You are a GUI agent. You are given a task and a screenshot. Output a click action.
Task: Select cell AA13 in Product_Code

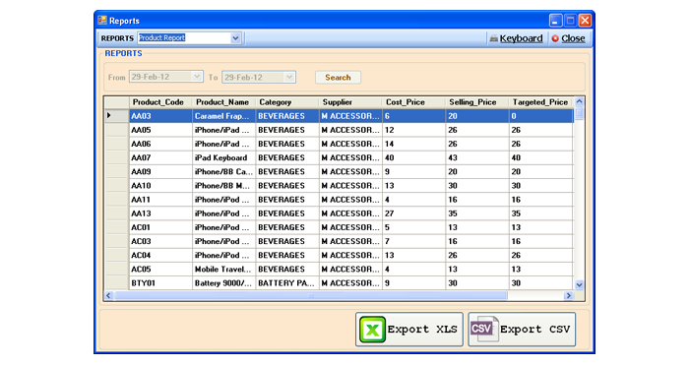pyautogui.click(x=160, y=213)
